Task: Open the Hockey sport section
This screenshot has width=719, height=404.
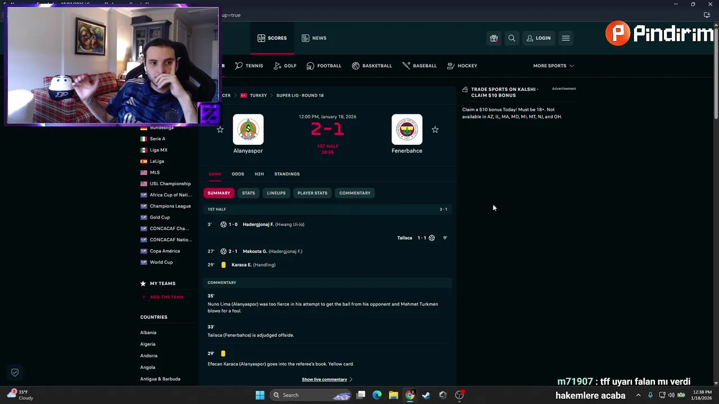Action: pos(462,66)
